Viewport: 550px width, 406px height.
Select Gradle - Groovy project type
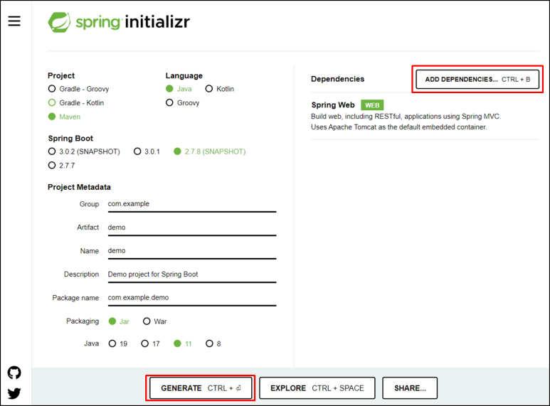78,89
